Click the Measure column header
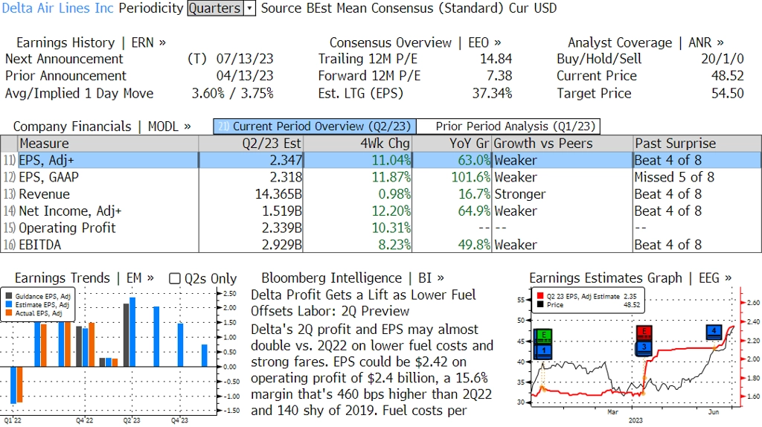Viewport: 762px width, 427px height. [108, 144]
